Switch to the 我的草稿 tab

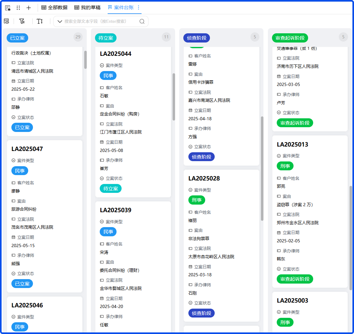87,8
